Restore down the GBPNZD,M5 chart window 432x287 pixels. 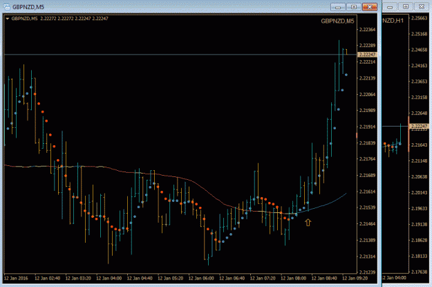pos(354,7)
